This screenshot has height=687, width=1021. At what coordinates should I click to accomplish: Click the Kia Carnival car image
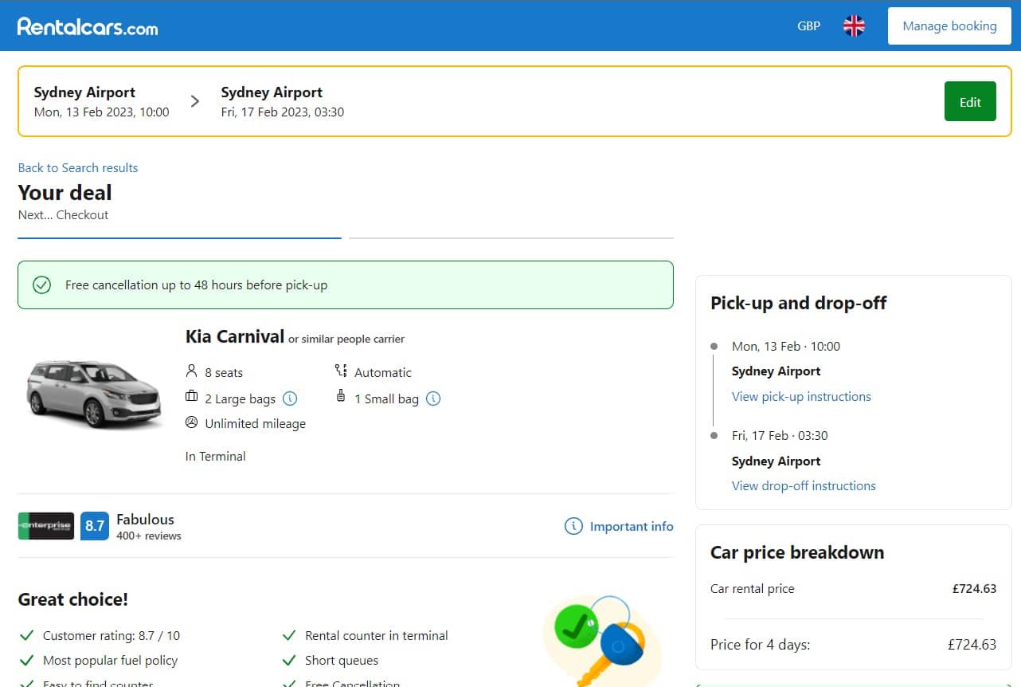coord(94,395)
